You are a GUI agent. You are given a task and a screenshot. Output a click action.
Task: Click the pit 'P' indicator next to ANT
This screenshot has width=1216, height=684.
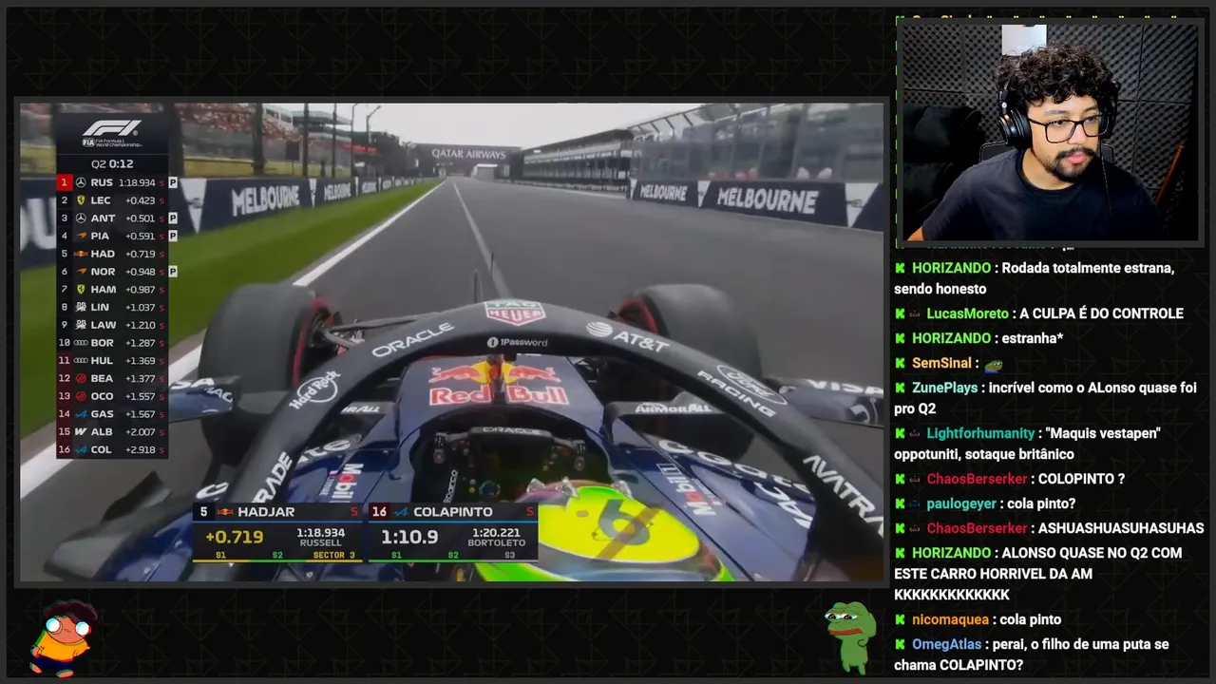(x=173, y=218)
